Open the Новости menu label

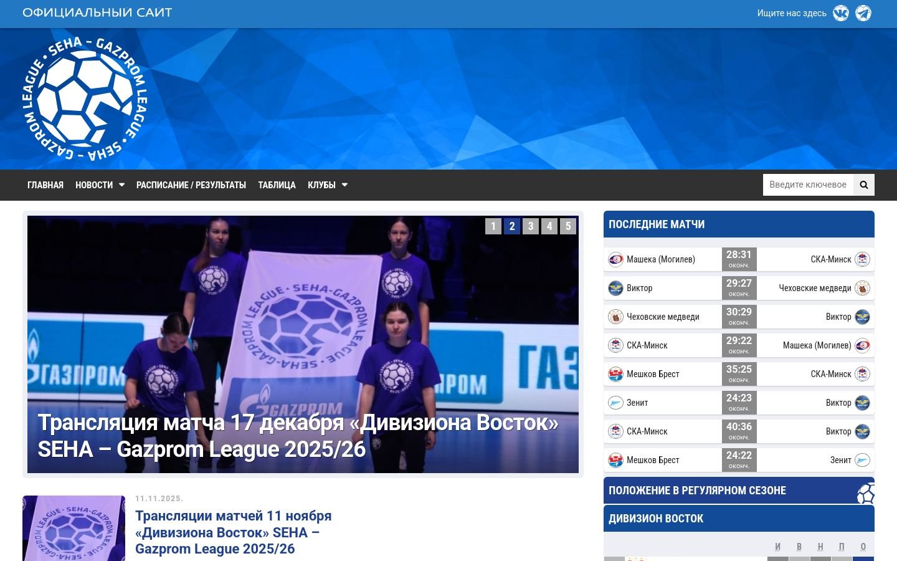click(x=94, y=185)
